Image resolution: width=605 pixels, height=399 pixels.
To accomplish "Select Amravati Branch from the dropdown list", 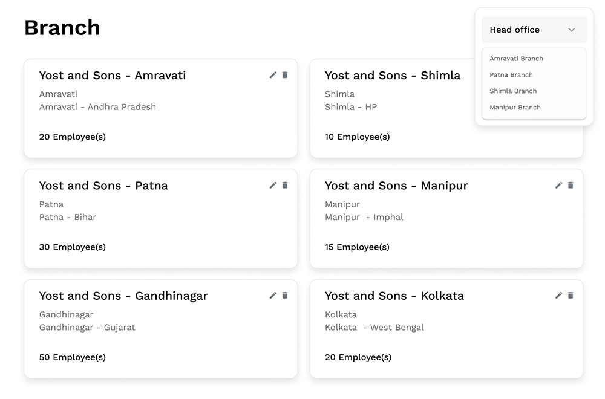I will tap(516, 59).
